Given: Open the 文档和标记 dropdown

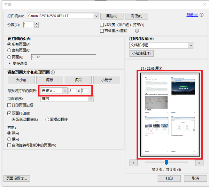Looking at the screenshot, I should coord(190,45).
